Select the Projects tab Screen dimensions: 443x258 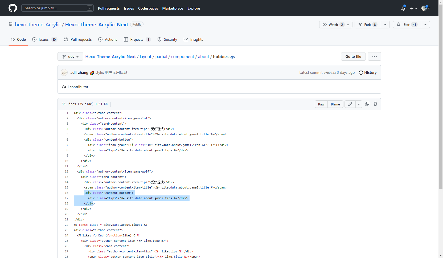pyautogui.click(x=137, y=39)
